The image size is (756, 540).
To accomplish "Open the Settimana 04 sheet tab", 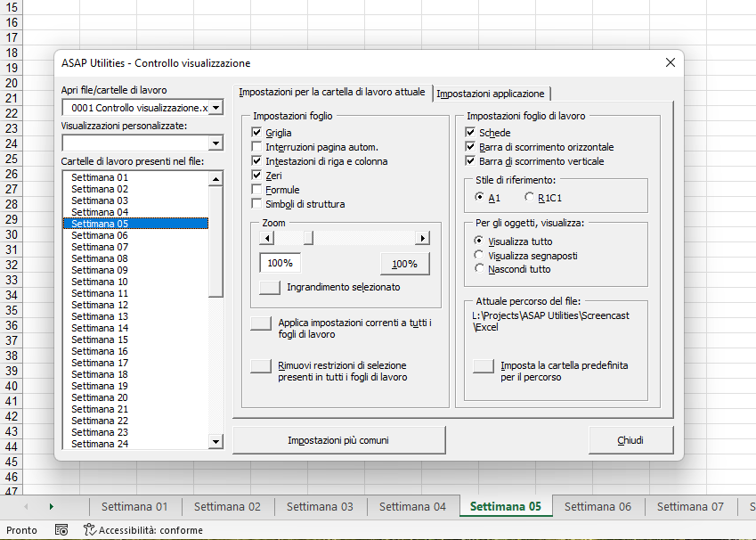I will pos(412,507).
